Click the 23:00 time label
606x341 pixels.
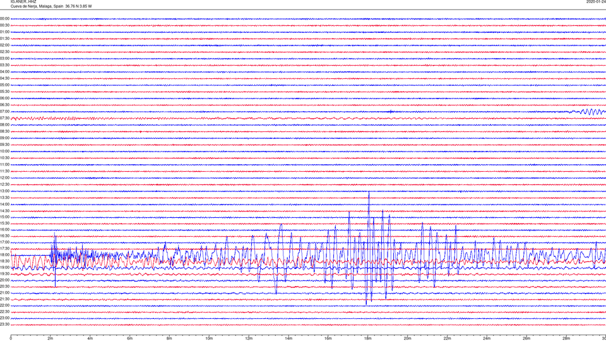tap(4, 318)
